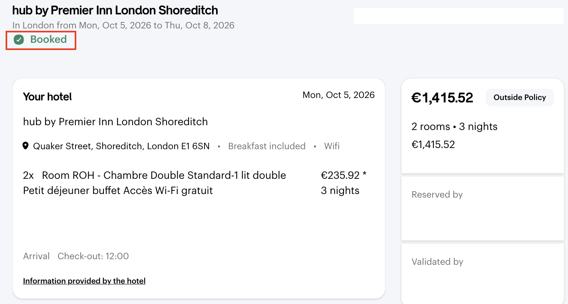This screenshot has width=568, height=304.
Task: Click the blank white box at top right
Action: (x=458, y=16)
